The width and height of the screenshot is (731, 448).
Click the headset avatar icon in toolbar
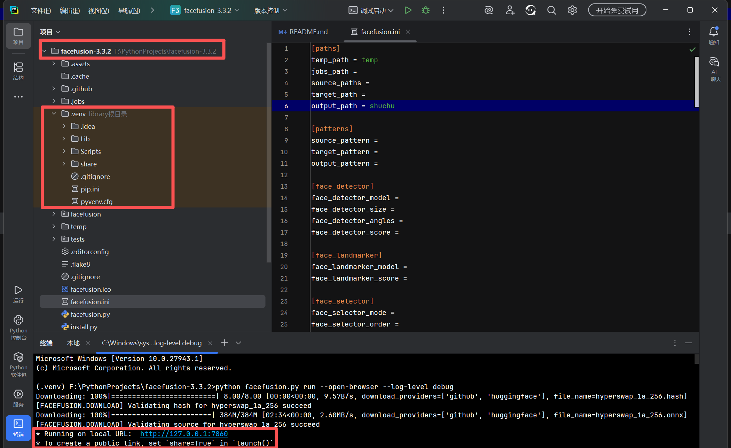(x=530, y=10)
